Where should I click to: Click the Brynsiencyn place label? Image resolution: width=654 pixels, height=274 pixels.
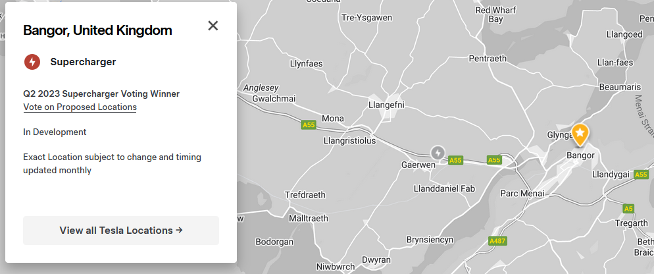pyautogui.click(x=430, y=240)
